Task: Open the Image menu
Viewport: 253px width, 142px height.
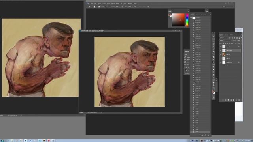Action: pos(99,4)
